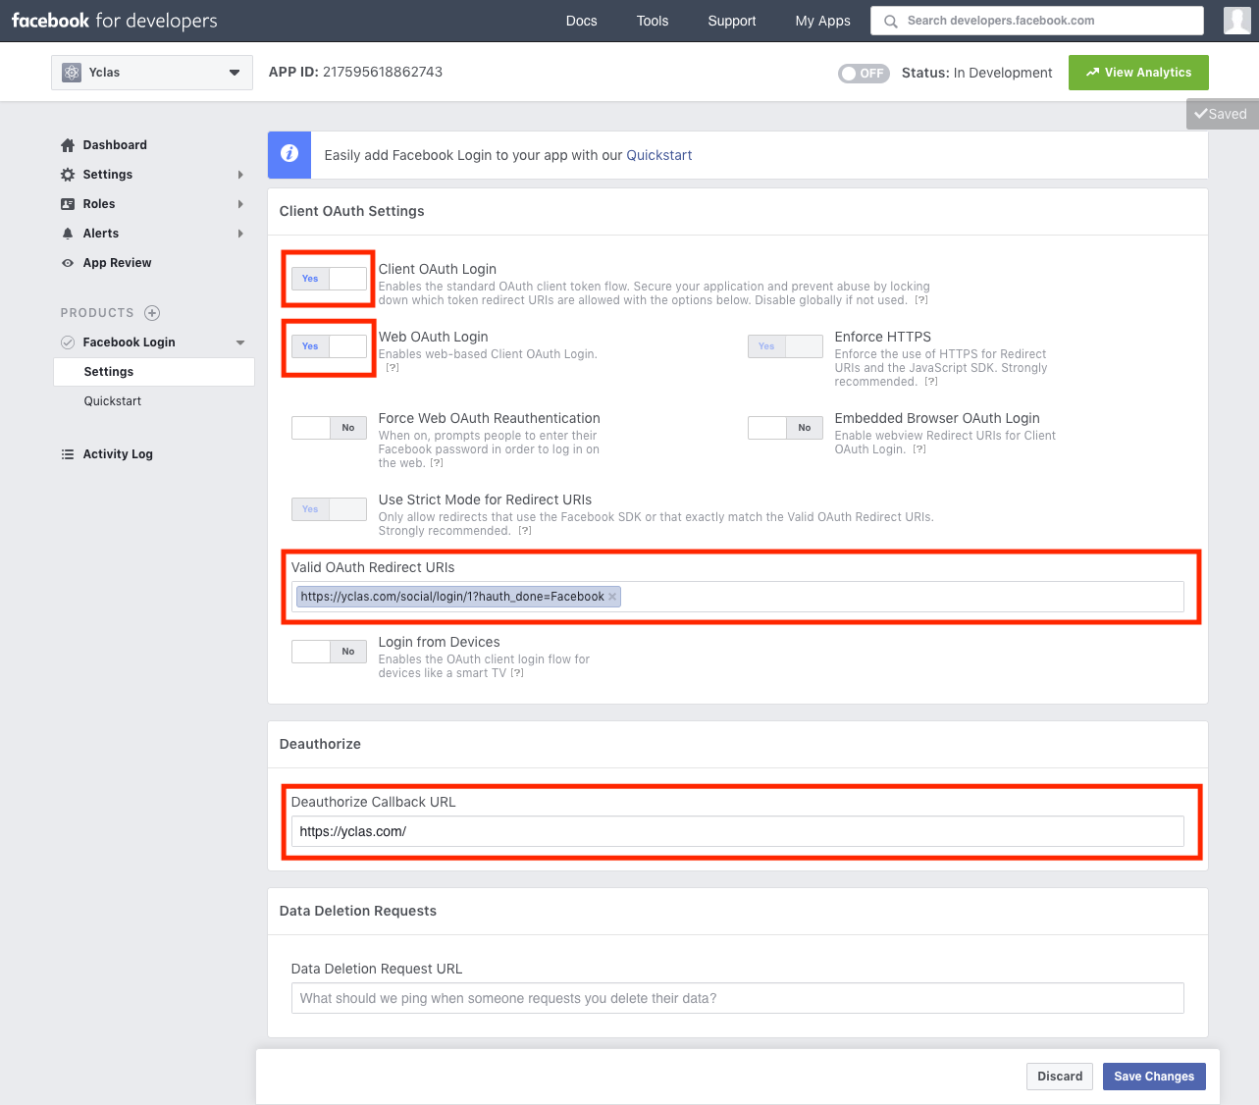Click the add product plus icon
Screen dimensions: 1259x1105
point(152,313)
